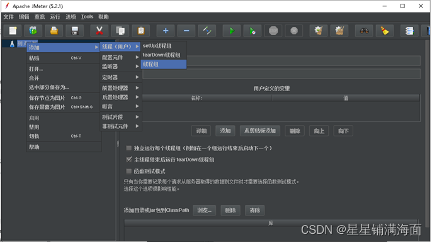The image size is (432, 242).
Task: Select 线程组 in the submenu
Action: [x=164, y=64]
